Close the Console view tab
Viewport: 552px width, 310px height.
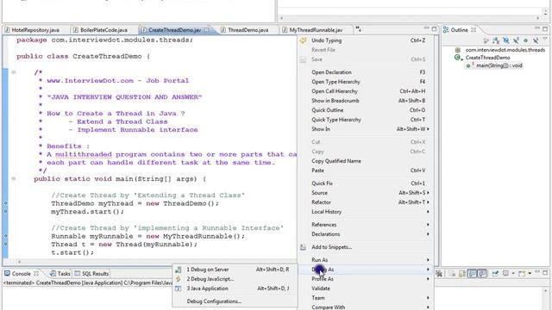[36, 273]
